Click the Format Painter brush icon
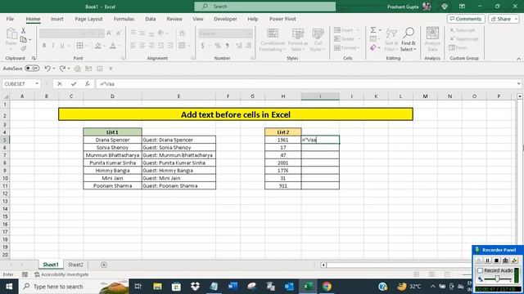Image resolution: width=524 pixels, height=294 pixels. click(24, 48)
